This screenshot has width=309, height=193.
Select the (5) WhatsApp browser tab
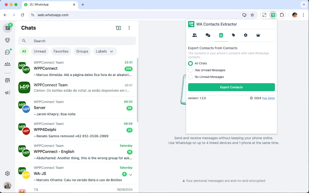tap(50, 5)
